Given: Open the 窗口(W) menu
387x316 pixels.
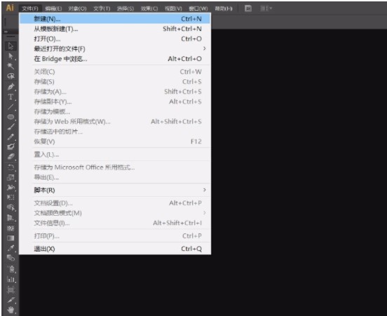Looking at the screenshot, I should click(198, 8).
